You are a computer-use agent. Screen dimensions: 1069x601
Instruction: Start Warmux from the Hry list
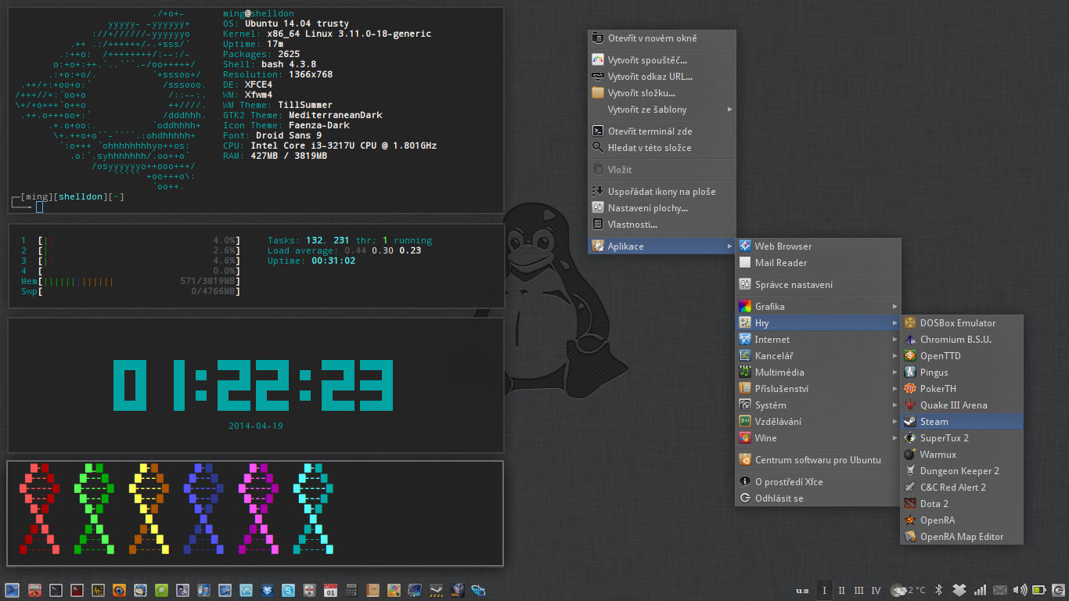pos(962,454)
